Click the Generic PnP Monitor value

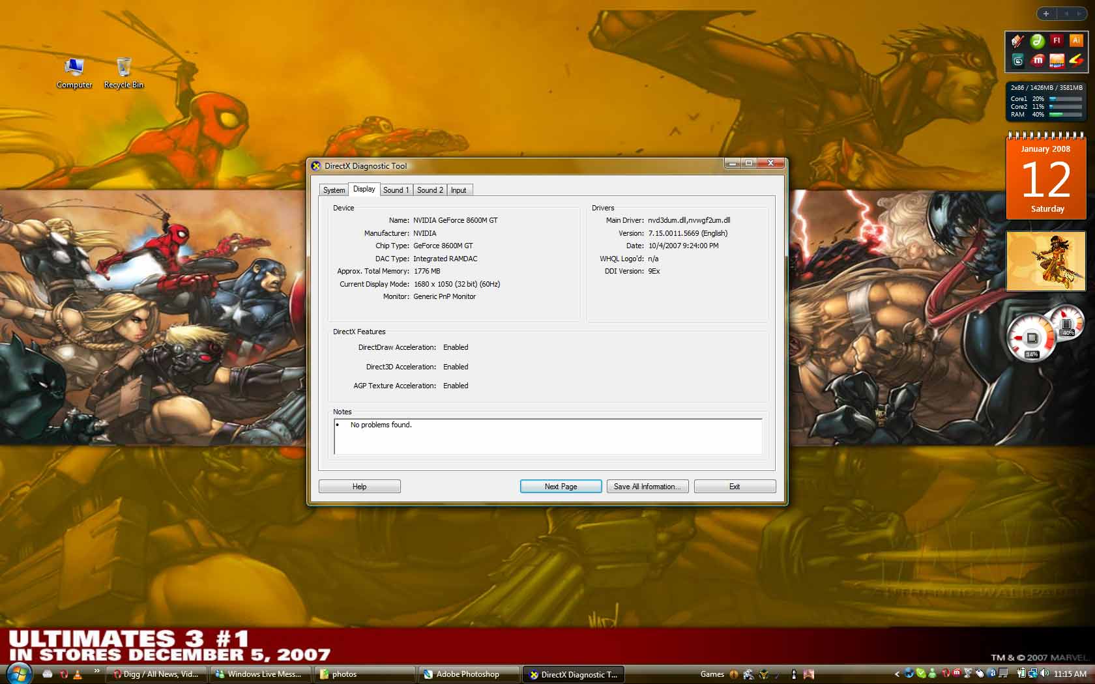tap(445, 296)
